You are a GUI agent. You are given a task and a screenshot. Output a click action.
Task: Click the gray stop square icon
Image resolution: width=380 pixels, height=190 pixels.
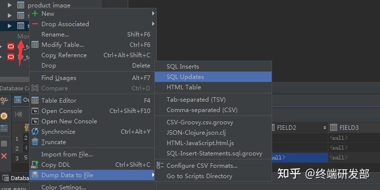click(4, 144)
